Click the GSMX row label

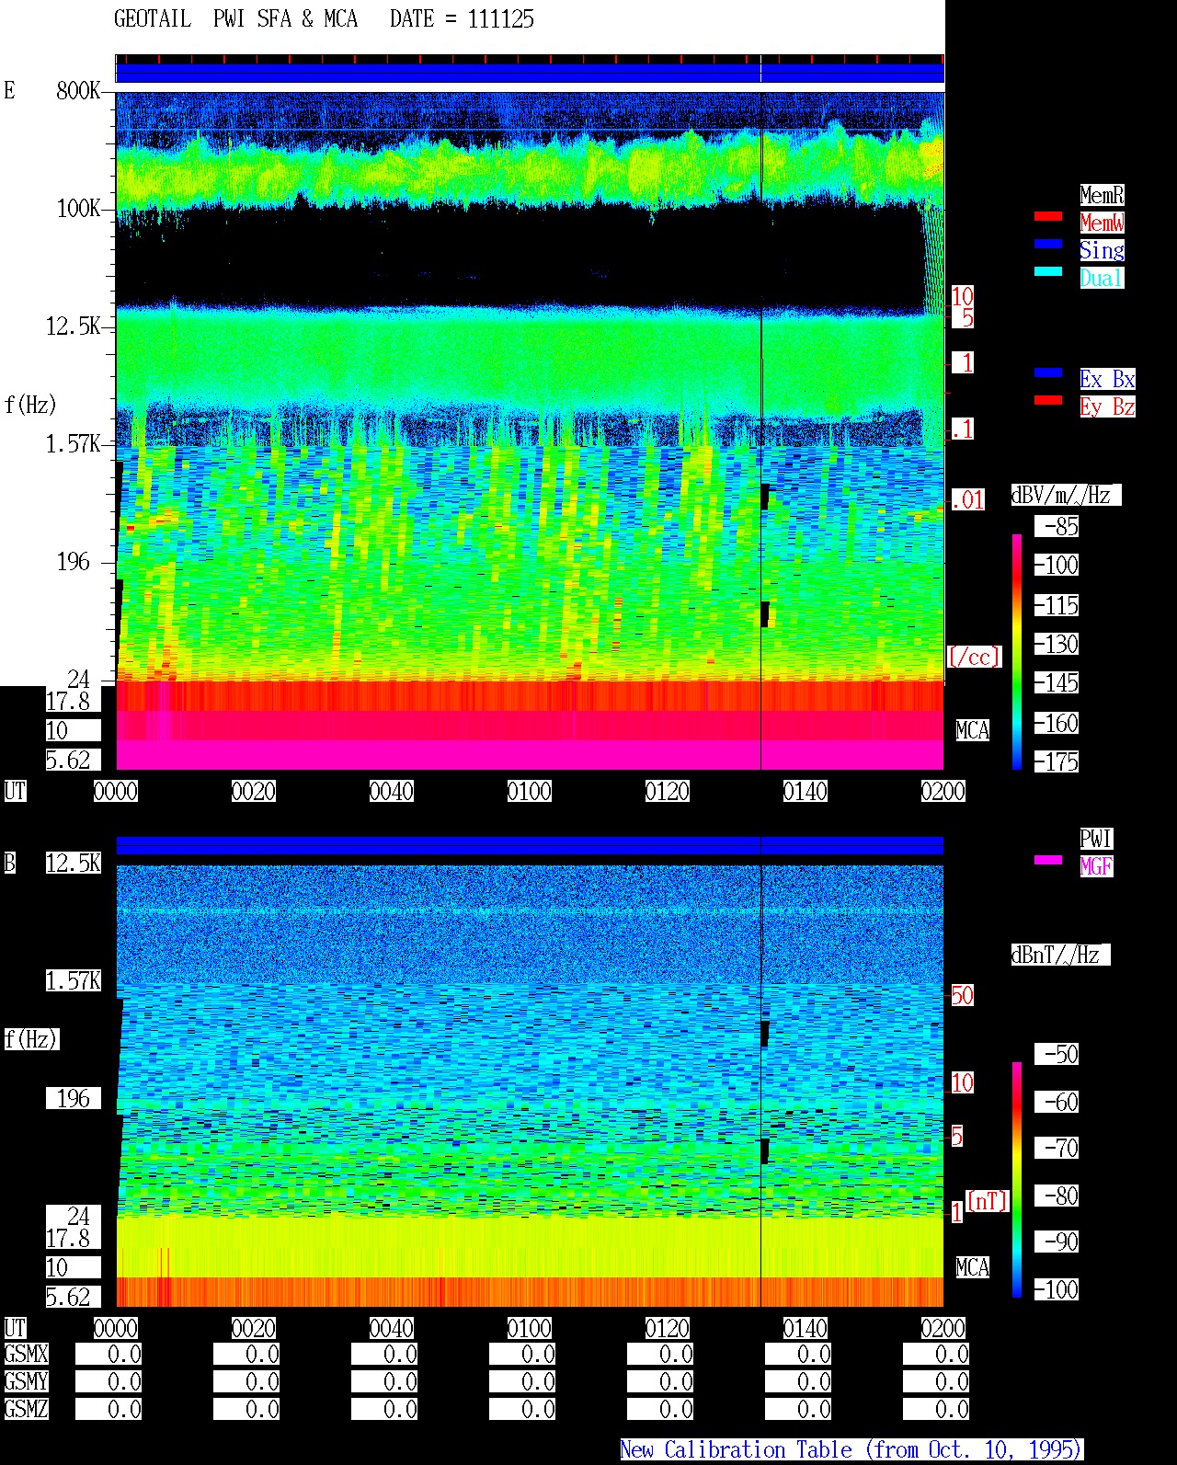[27, 1354]
